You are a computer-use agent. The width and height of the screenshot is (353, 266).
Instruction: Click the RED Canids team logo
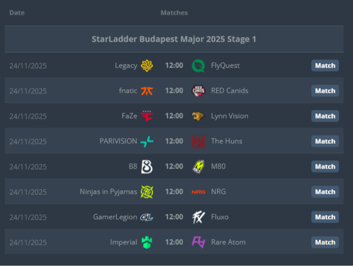[199, 90]
